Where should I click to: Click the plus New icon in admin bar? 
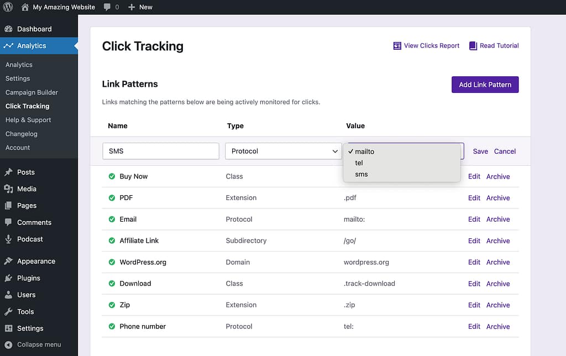[x=132, y=7]
